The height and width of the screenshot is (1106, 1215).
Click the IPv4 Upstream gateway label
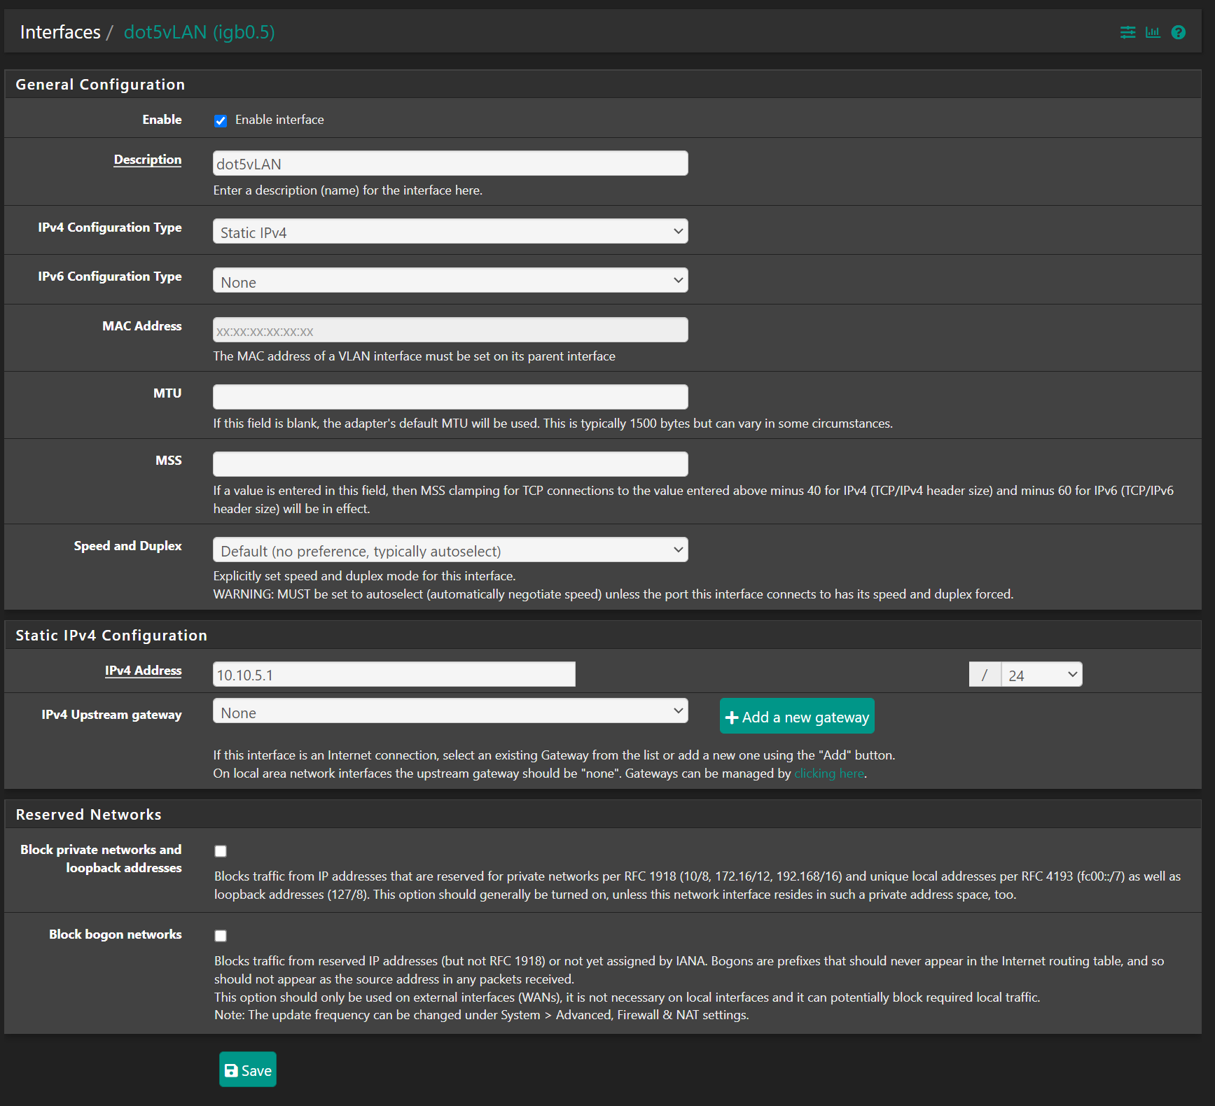click(x=111, y=715)
